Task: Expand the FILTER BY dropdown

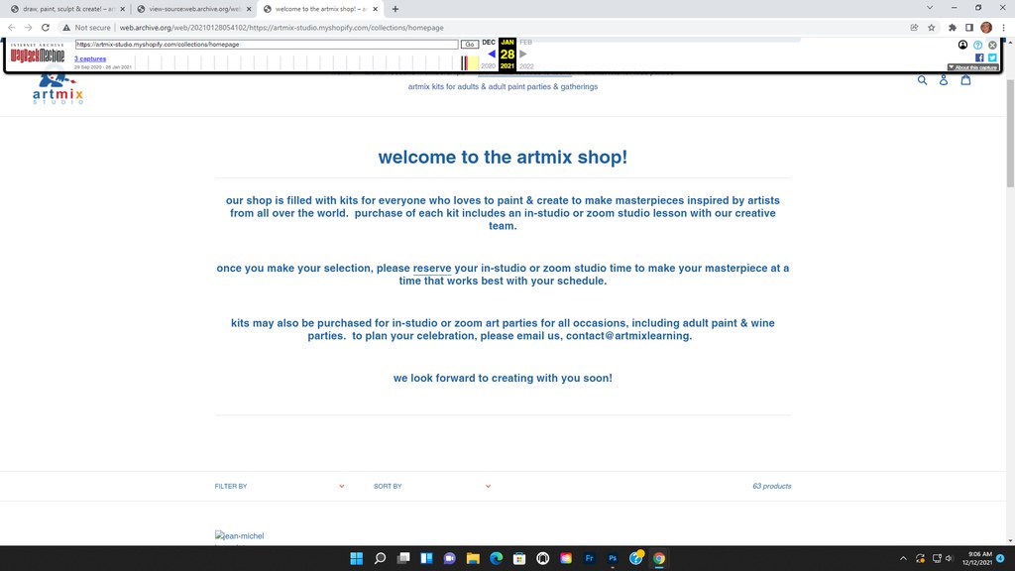Action: (280, 486)
